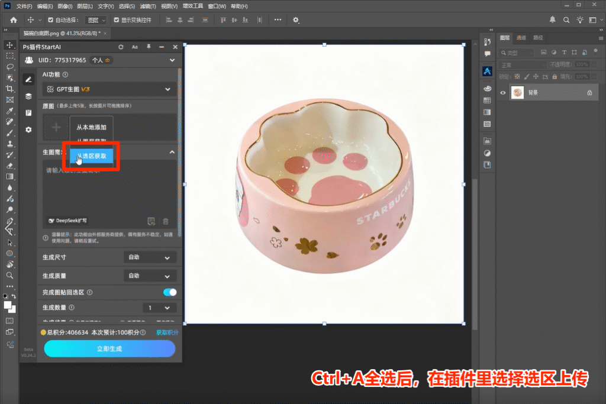Toggle lock all padlock in lock row
Image resolution: width=606 pixels, height=404 pixels.
click(x=555, y=76)
